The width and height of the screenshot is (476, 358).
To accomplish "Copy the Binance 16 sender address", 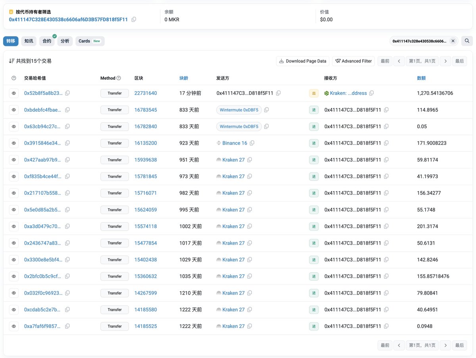I will click(x=252, y=143).
